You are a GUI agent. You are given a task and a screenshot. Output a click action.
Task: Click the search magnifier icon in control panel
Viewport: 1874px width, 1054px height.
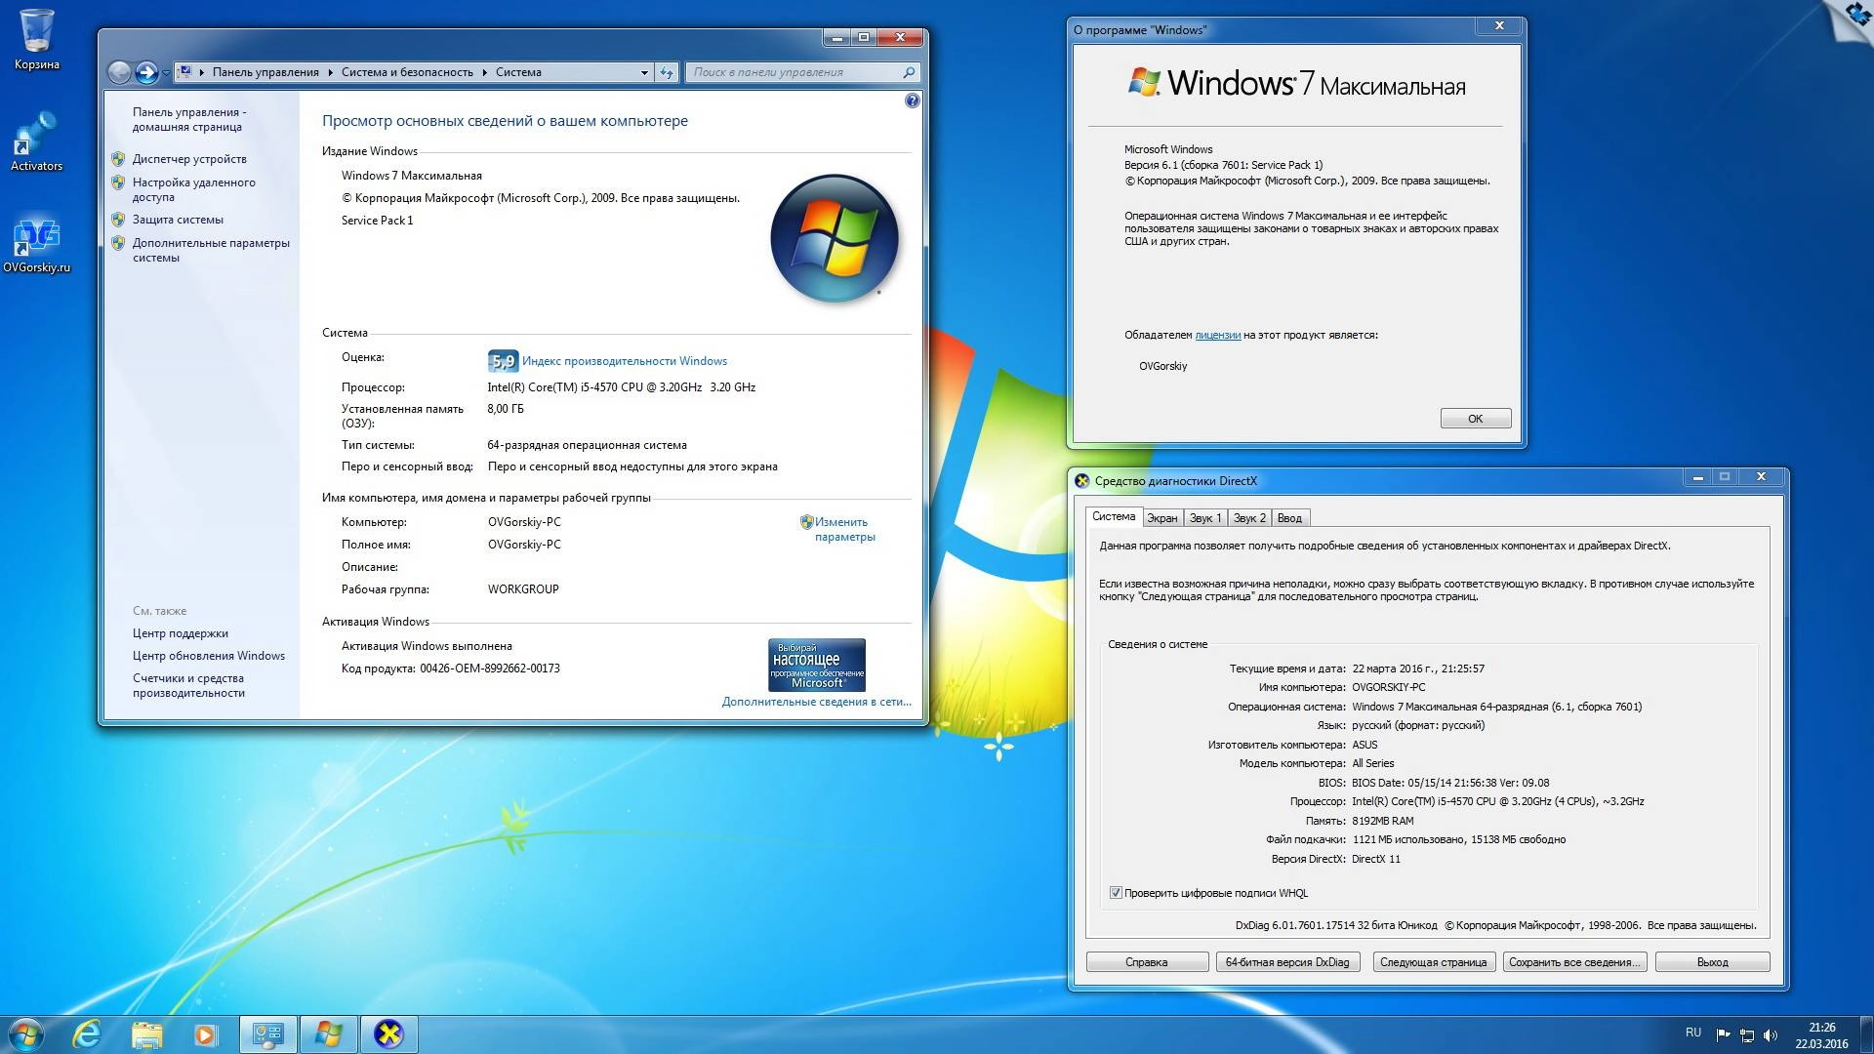pyautogui.click(x=909, y=72)
